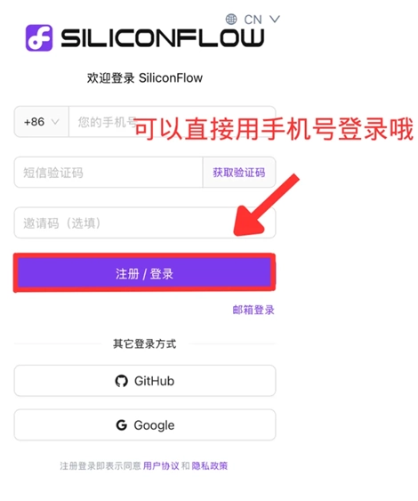Click the purple SiliconFlow logo icon

click(39, 37)
